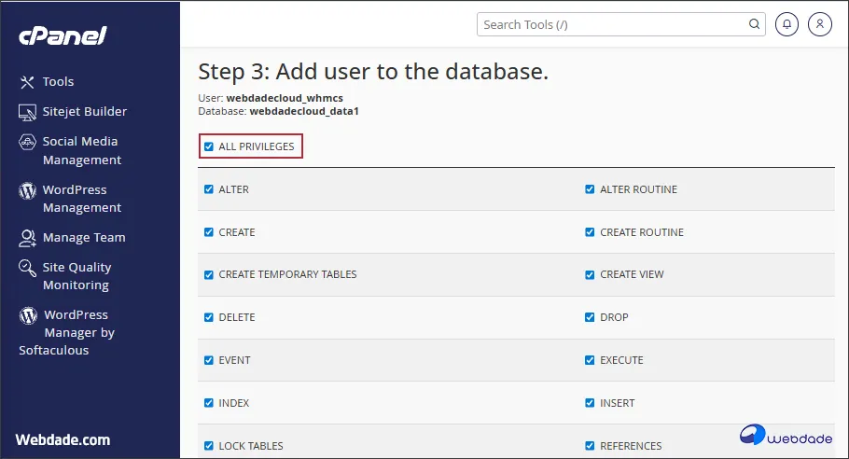This screenshot has width=849, height=459.
Task: Open the user account icon
Action: (x=819, y=24)
